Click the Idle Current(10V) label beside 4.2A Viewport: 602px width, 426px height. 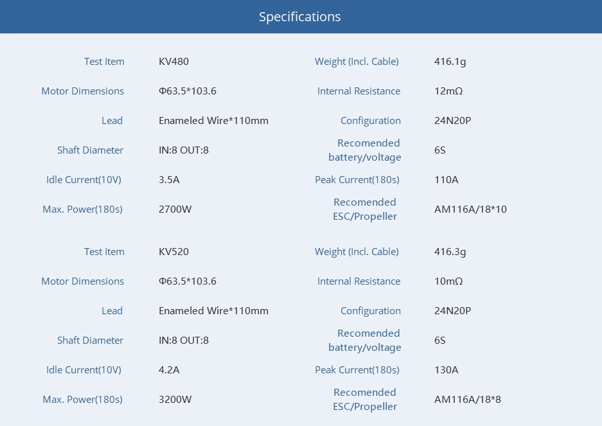click(x=84, y=370)
